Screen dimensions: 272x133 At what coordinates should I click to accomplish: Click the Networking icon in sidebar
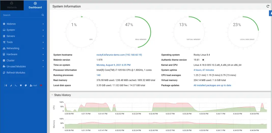[4, 48]
